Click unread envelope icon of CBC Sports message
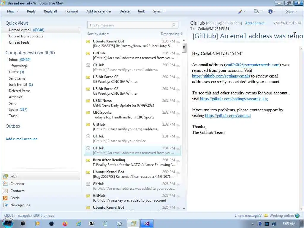The image size is (304, 228). tap(88, 113)
